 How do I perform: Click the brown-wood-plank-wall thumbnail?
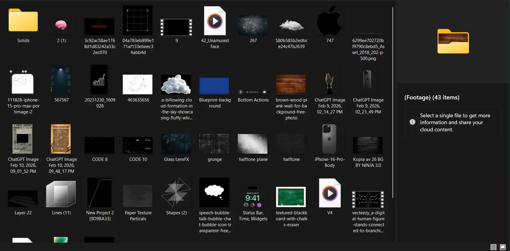[x=291, y=84]
